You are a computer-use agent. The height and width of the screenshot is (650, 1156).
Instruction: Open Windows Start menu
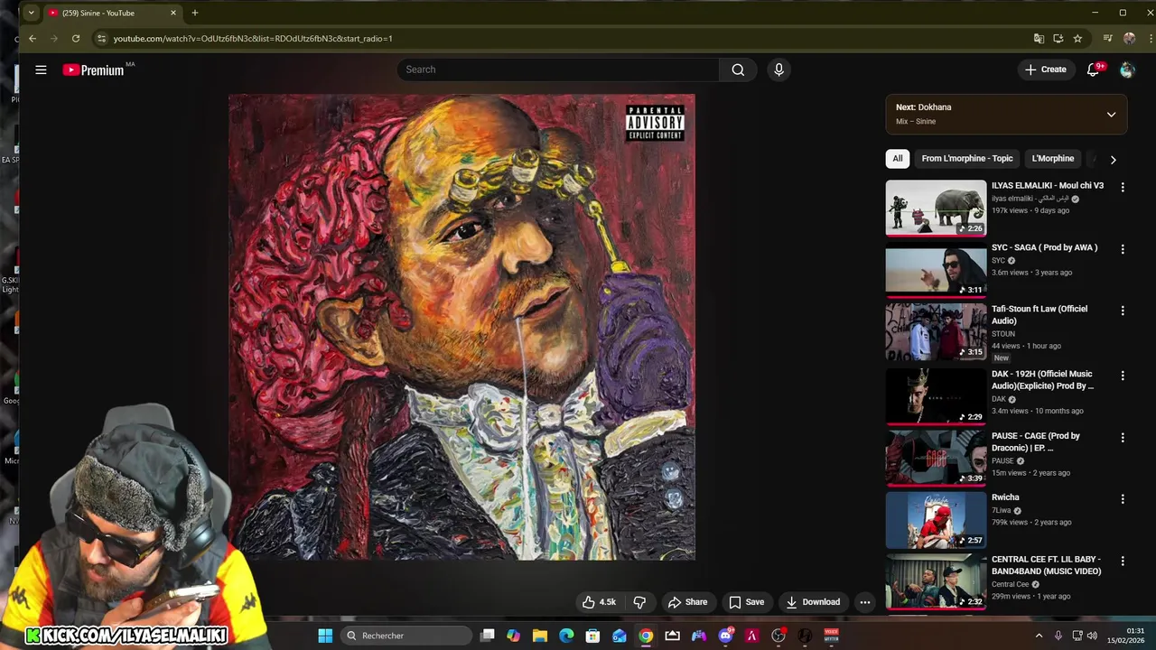click(x=325, y=636)
